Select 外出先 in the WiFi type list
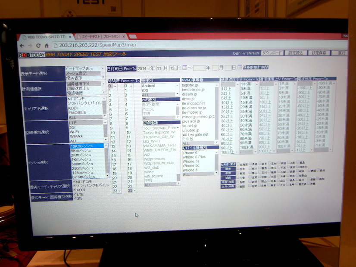The image size is (356, 267). (x=148, y=109)
